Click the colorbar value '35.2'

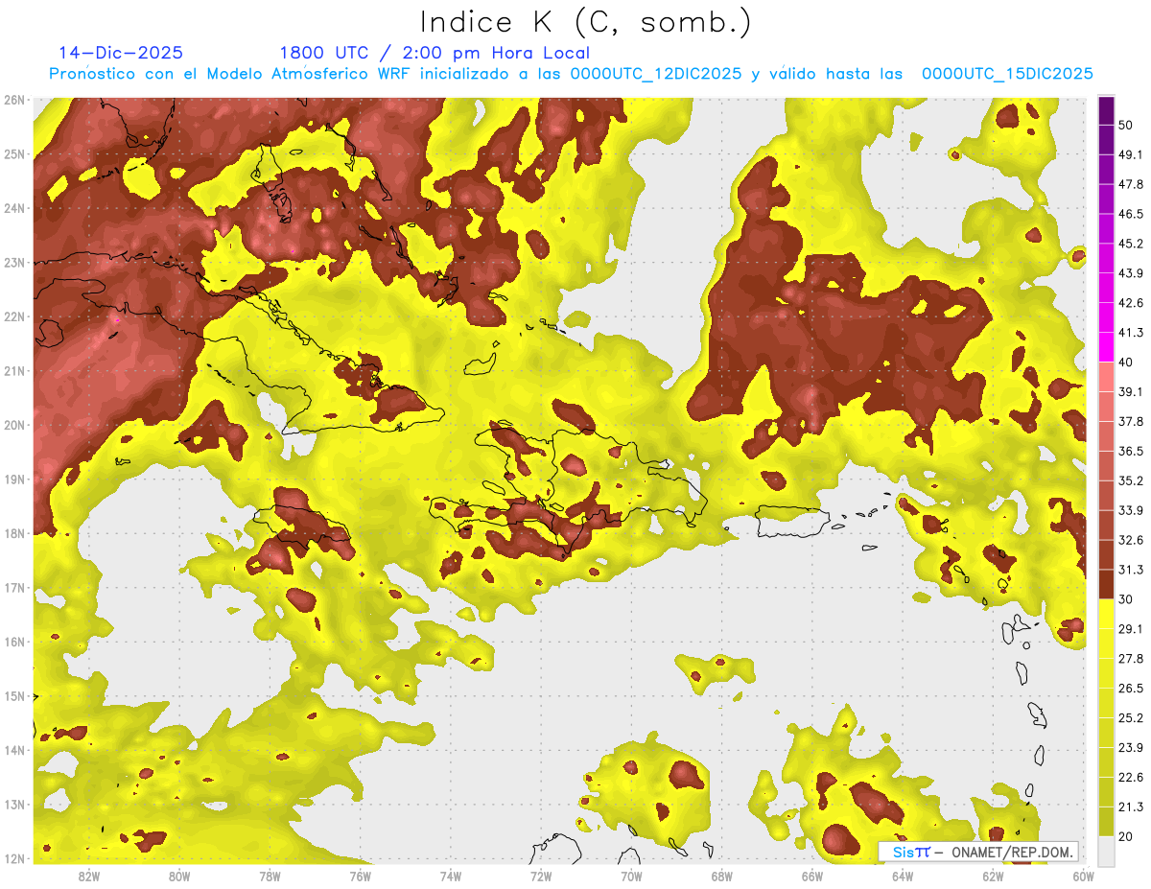tap(1131, 480)
